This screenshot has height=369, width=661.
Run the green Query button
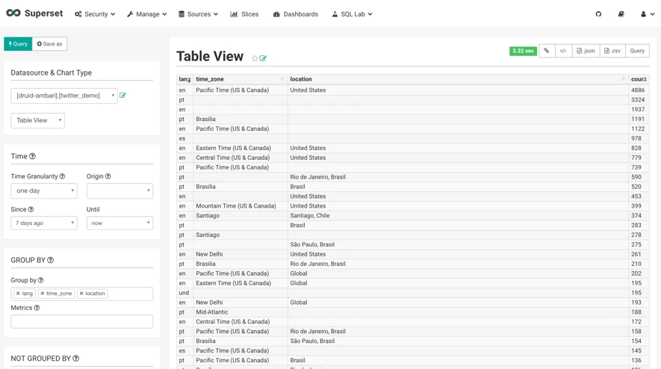(18, 44)
